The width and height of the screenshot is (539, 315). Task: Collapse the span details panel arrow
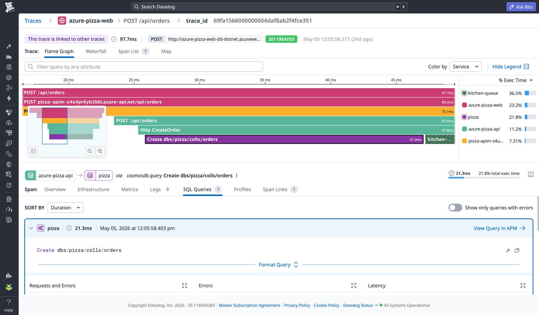pos(531,174)
